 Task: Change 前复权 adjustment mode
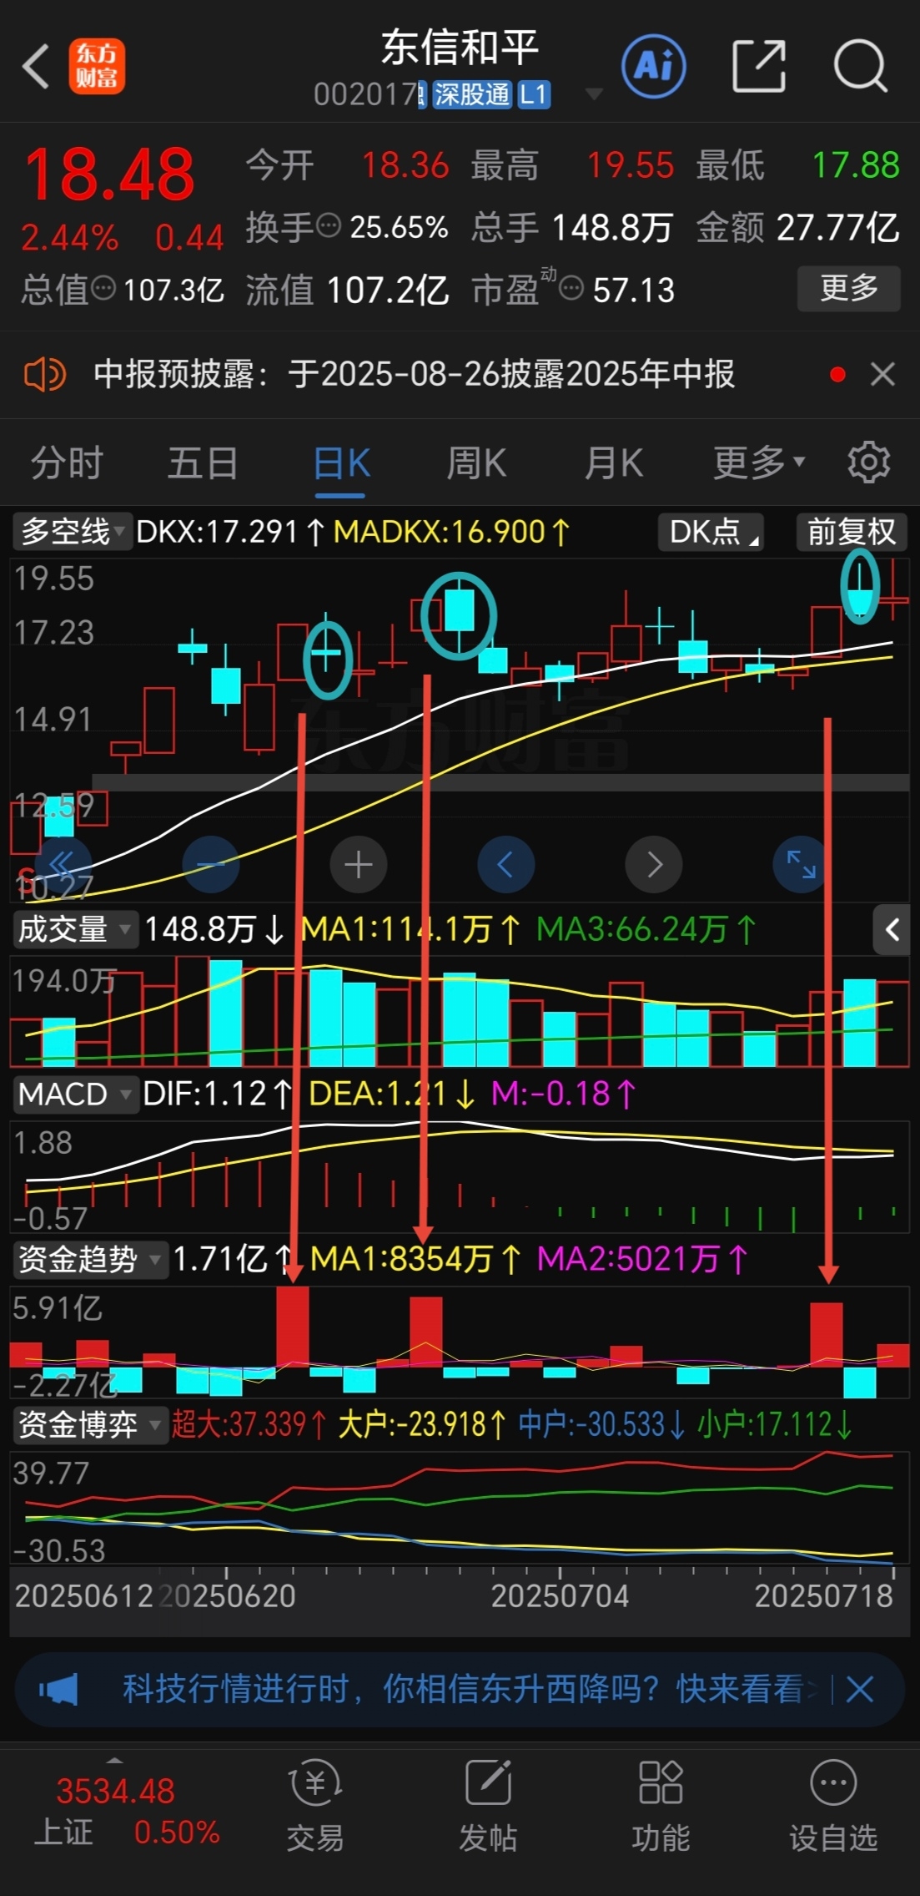(x=852, y=532)
